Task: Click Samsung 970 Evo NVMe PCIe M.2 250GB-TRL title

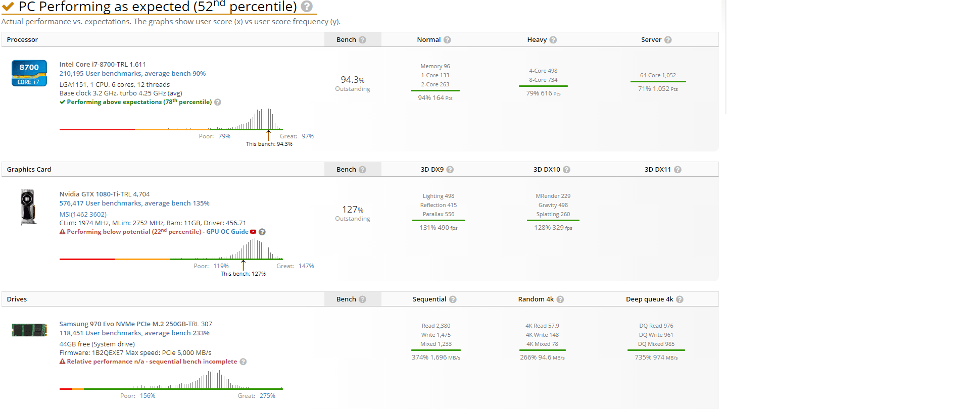Action: tap(136, 324)
